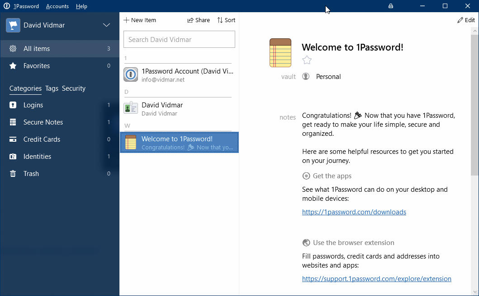This screenshot has width=479, height=296.
Task: Focus the Search David Vidmar field
Action: [179, 39]
